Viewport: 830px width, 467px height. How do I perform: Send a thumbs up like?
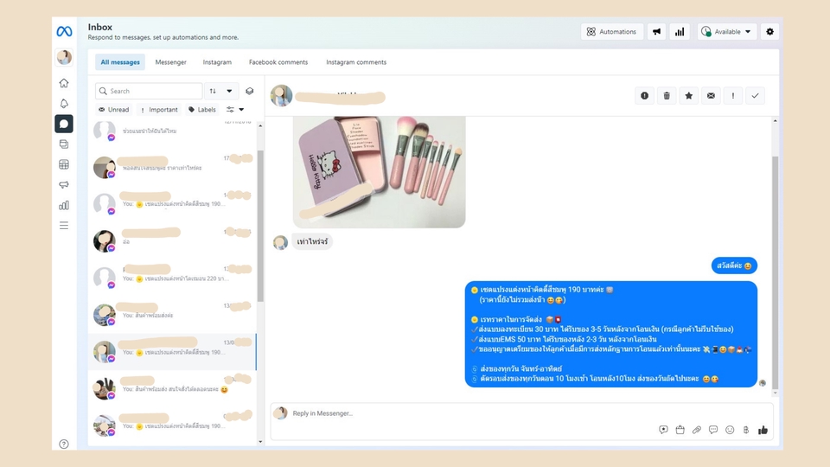763,430
